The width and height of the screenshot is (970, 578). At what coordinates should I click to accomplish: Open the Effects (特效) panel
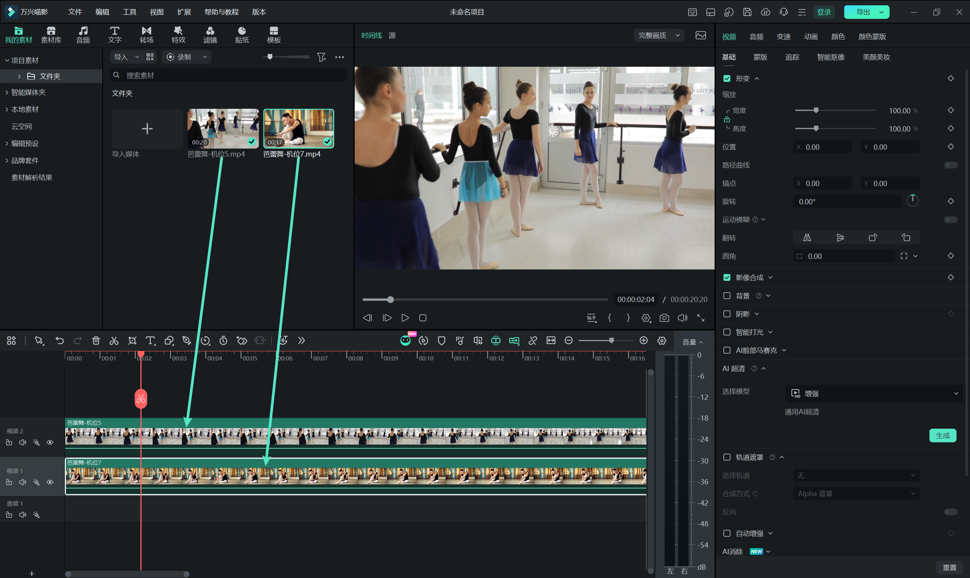coord(178,35)
